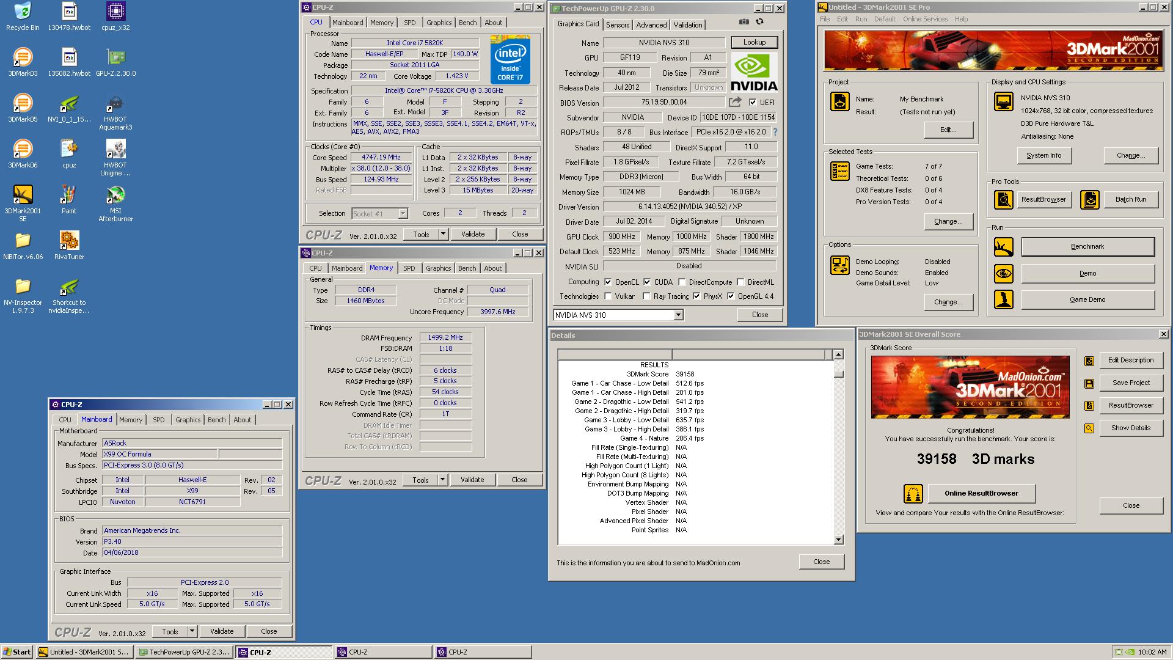Viewport: 1173px width, 660px height.
Task: Click the Bus Interface question mark
Action: 775,132
